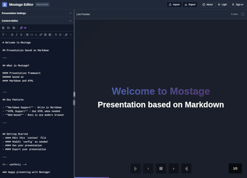
Task: Click the '## Getting Started' line
Action: click(15, 134)
